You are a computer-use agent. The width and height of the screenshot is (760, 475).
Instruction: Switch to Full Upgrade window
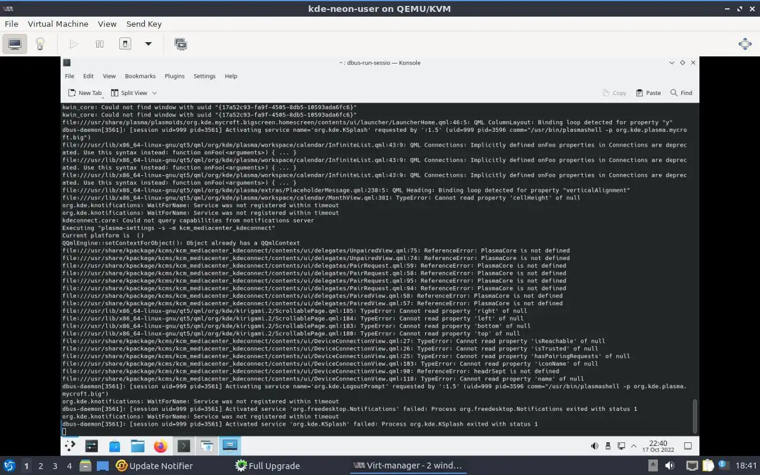267,466
